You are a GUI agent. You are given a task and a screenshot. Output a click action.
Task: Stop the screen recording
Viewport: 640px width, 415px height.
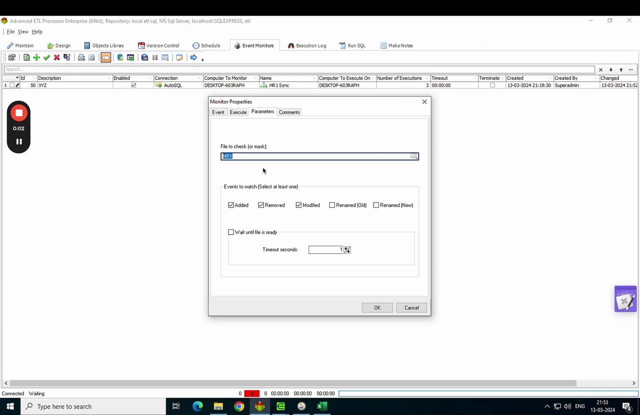click(19, 113)
